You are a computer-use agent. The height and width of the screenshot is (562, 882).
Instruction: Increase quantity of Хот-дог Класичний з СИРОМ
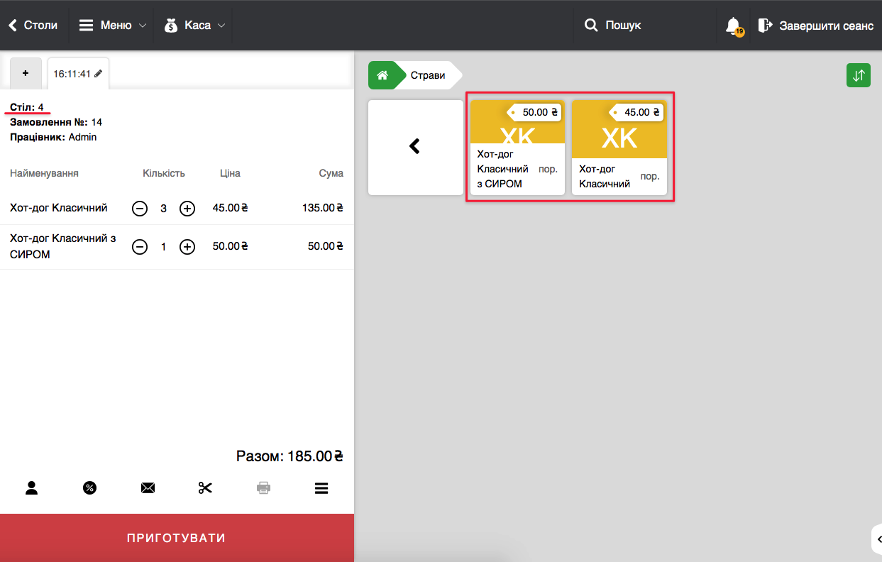click(x=187, y=247)
